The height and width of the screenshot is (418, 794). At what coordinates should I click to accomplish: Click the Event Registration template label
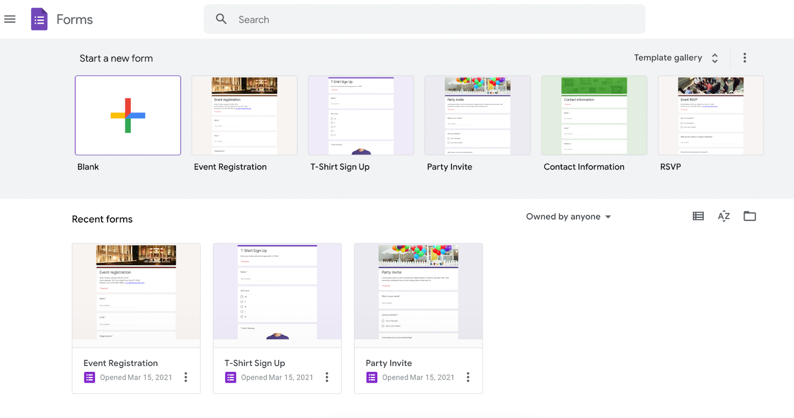(x=230, y=167)
